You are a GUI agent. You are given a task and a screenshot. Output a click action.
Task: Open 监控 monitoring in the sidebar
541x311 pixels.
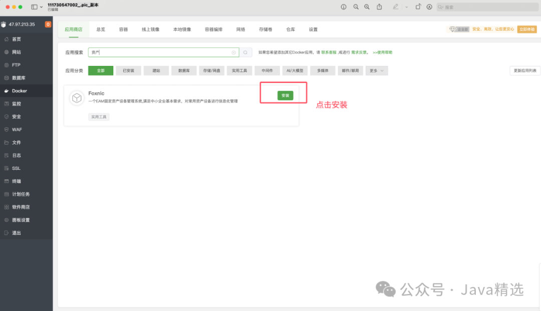26,103
